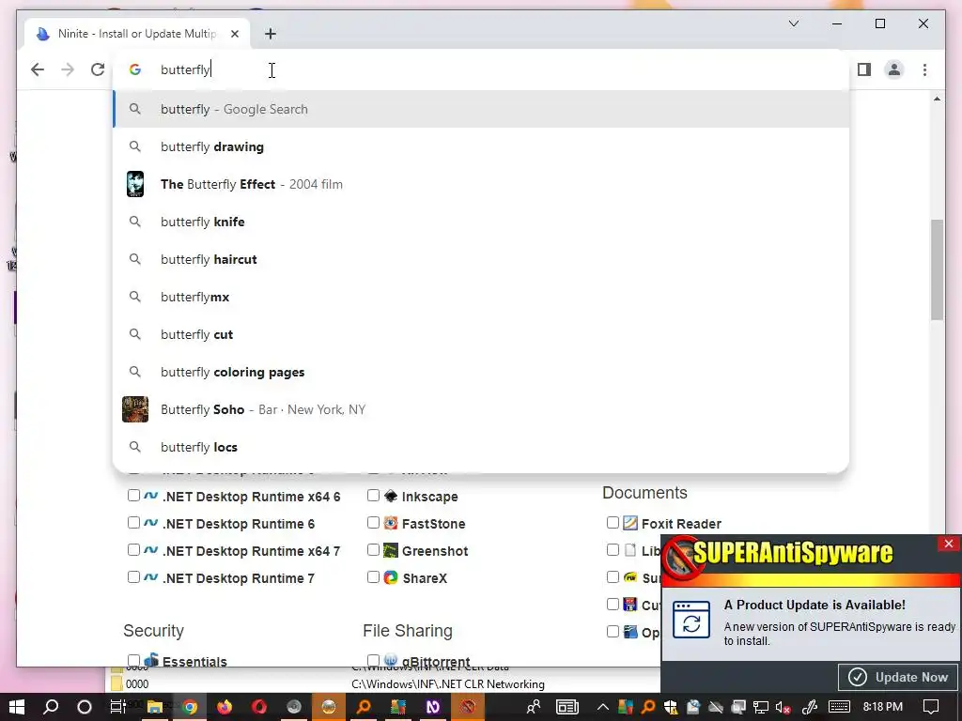The image size is (962, 721).
Task: Check .NET Desktop Runtime 7
Action: 133,577
